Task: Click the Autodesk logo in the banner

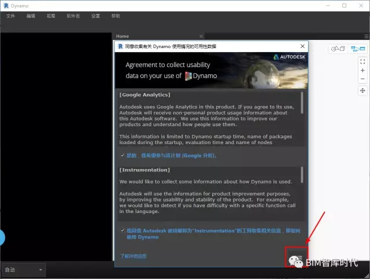Action: [x=289, y=57]
